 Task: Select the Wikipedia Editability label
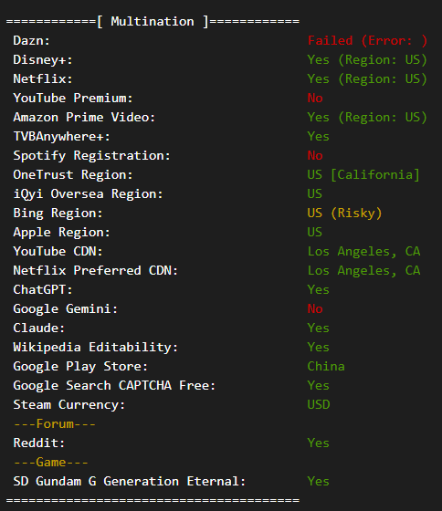(x=96, y=348)
